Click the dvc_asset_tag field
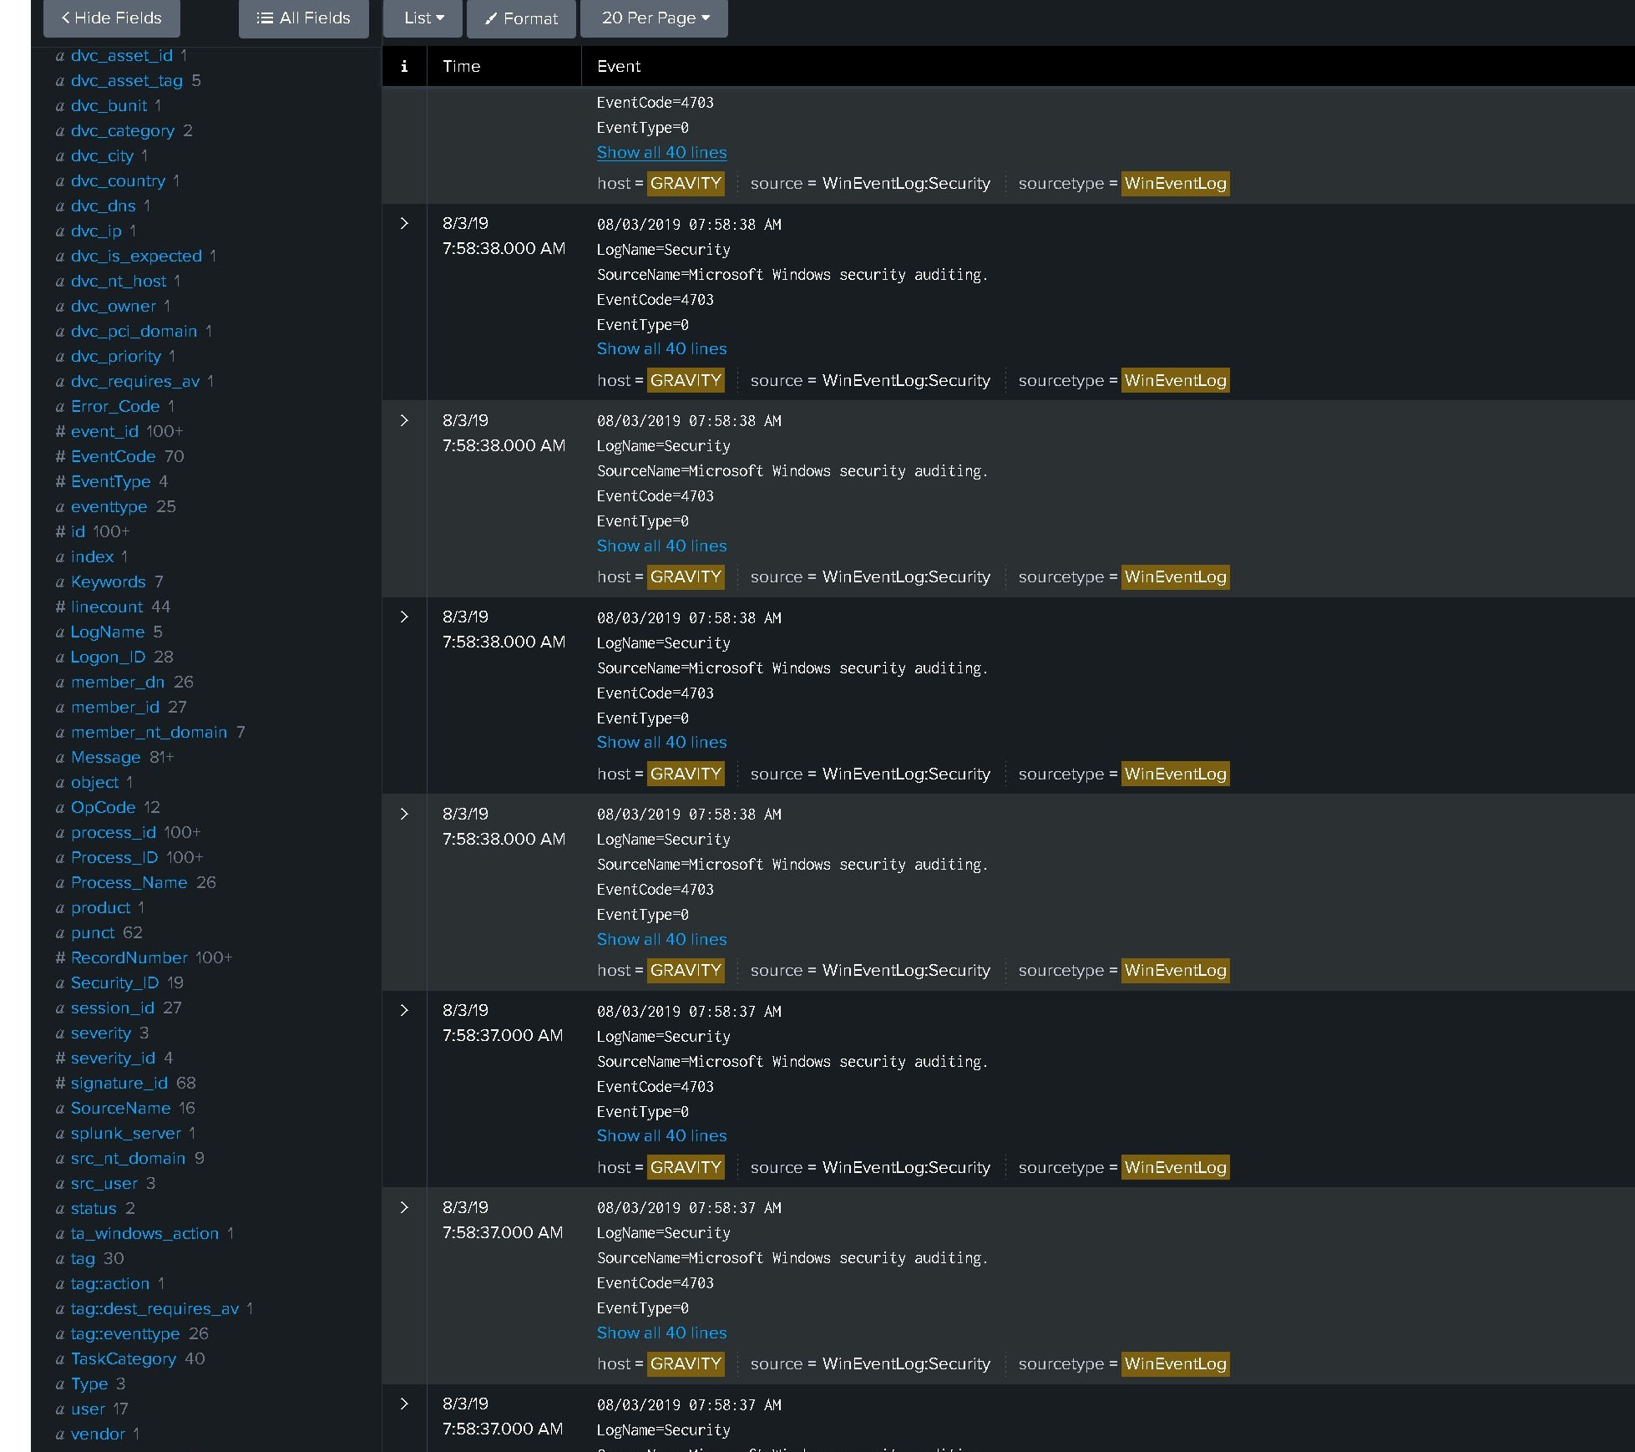This screenshot has height=1452, width=1635. (x=126, y=81)
